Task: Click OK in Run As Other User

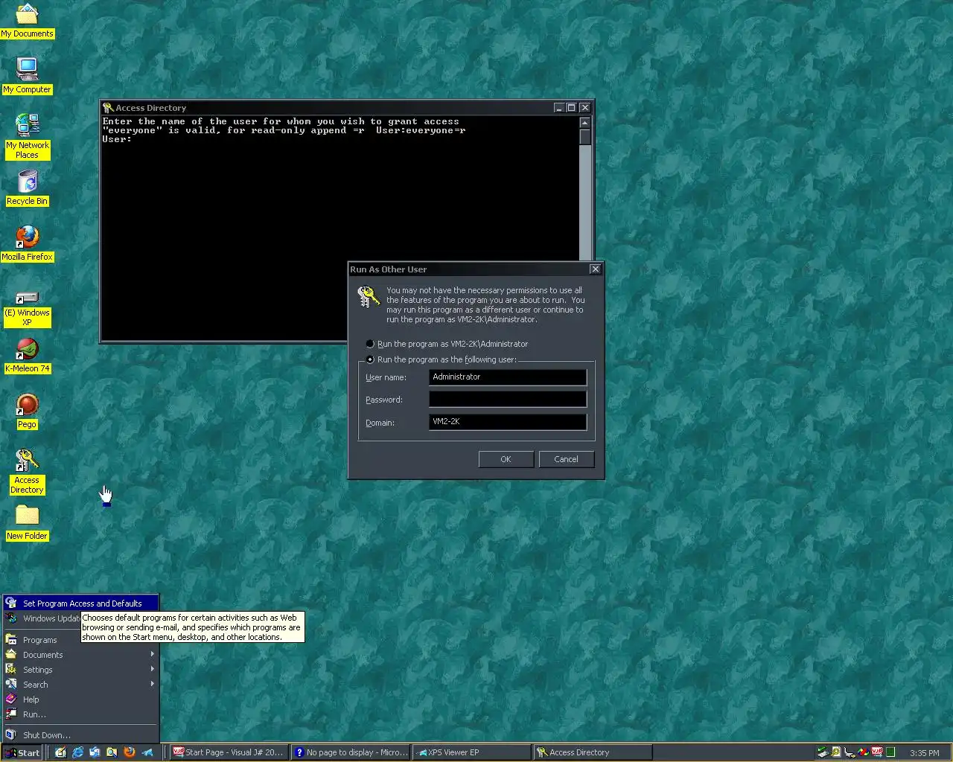Action: tap(506, 459)
